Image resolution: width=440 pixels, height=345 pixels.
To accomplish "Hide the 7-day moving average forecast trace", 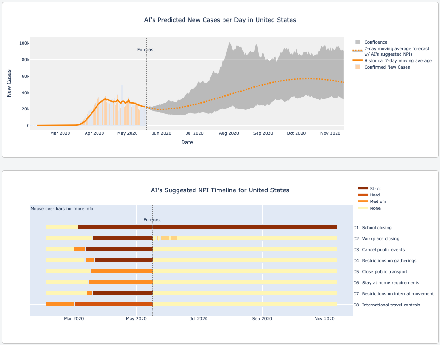I will [x=396, y=51].
